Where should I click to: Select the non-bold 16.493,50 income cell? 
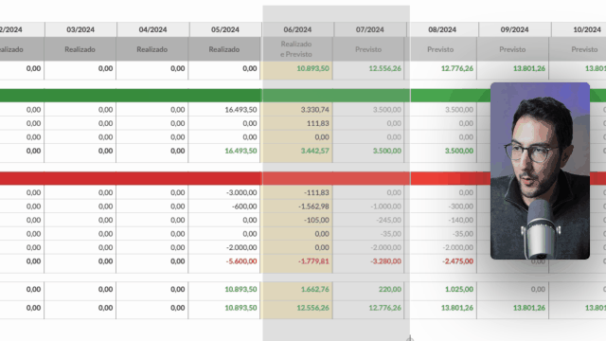(x=241, y=110)
